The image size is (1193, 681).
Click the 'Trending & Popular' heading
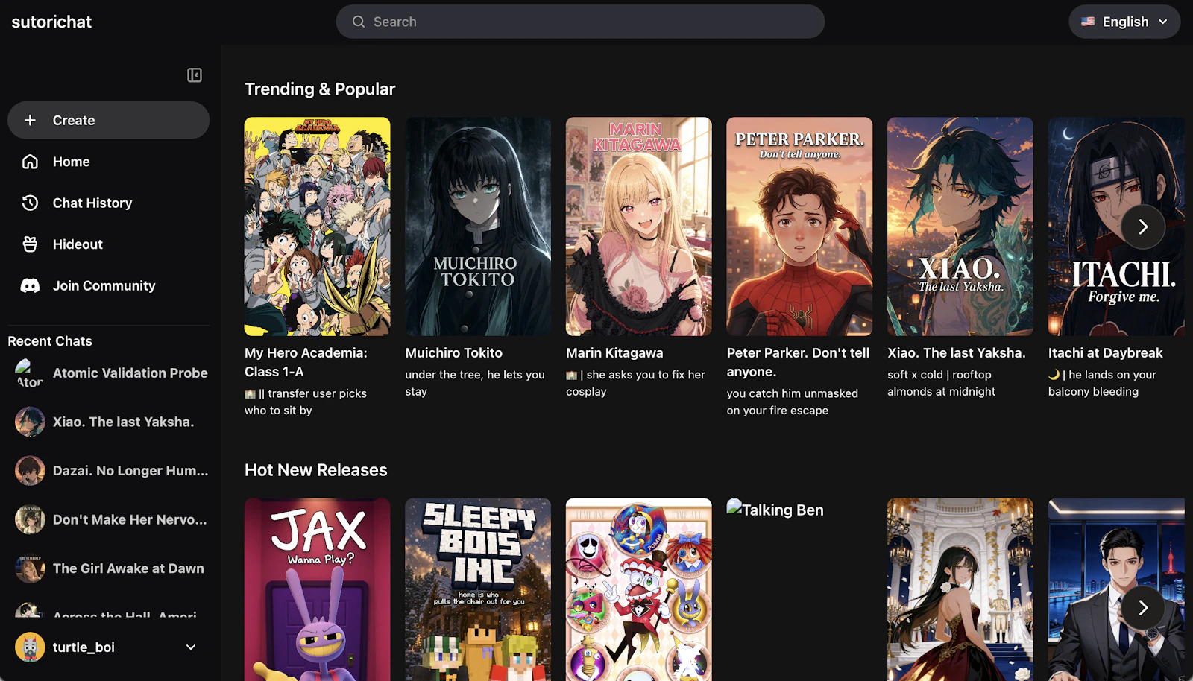[x=320, y=89]
